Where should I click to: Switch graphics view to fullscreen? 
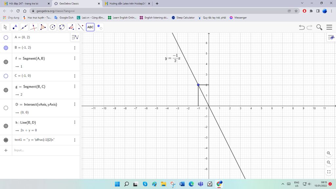(329, 172)
